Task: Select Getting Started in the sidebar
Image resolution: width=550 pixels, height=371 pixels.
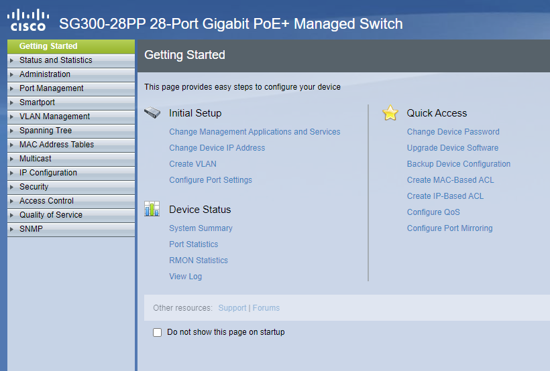Action: [x=48, y=46]
